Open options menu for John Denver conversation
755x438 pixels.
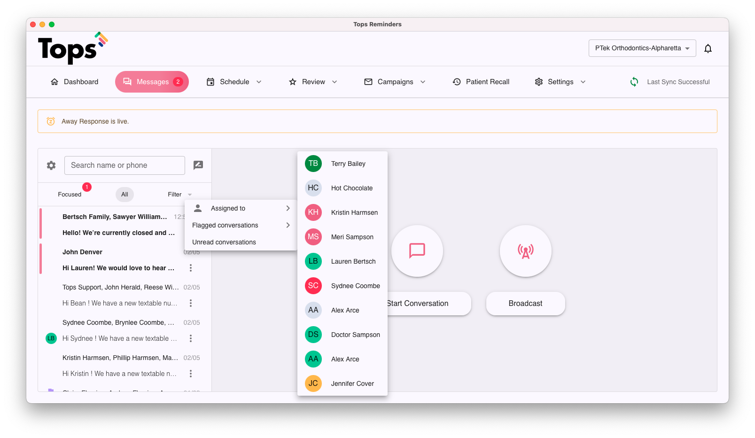pos(191,268)
